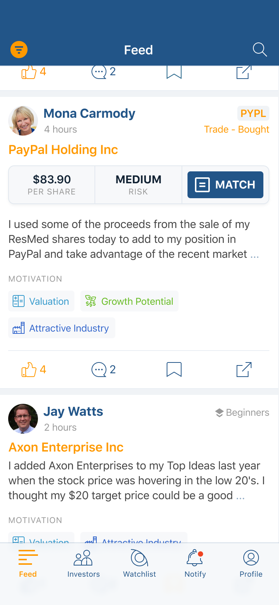The height and width of the screenshot is (605, 279).
Task: Select the Valuation motivation tag
Action: point(41,301)
